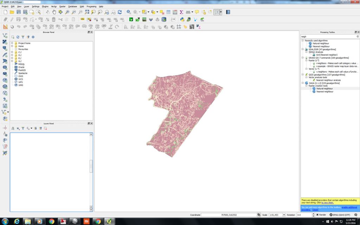Click enable additional providers link
Screen dimensions: 360x225
[x=349, y=207]
